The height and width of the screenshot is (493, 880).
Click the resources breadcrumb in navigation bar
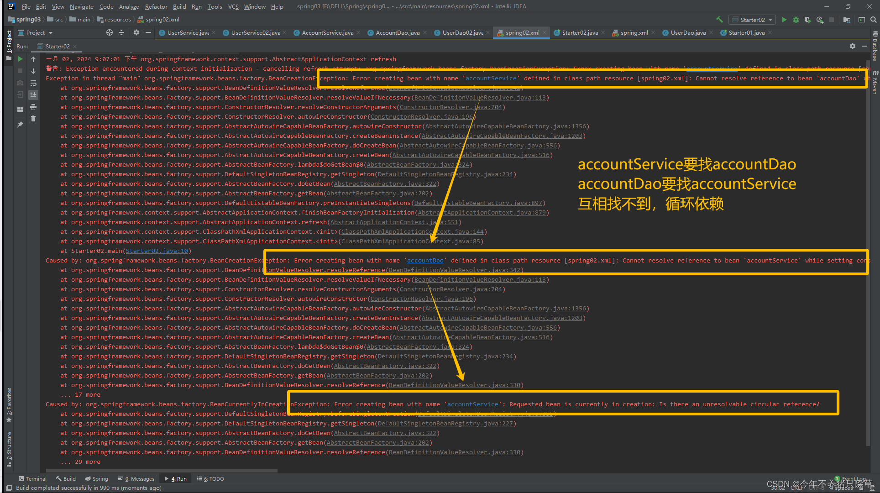[x=114, y=19]
